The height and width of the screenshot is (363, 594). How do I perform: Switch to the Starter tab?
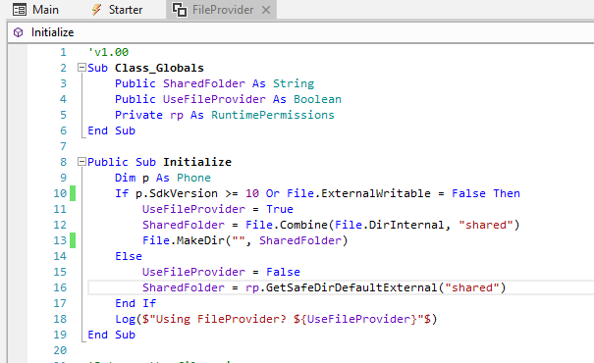(117, 10)
